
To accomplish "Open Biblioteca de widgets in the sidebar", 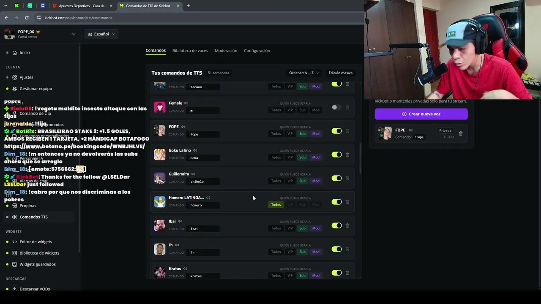I will (39, 253).
